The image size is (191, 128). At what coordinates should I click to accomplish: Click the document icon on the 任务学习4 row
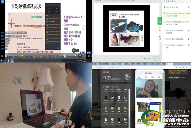click(189, 30)
